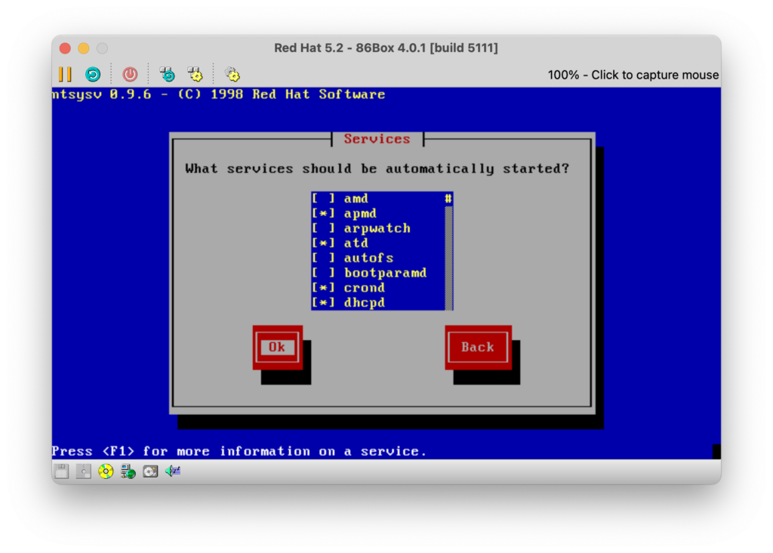This screenshot has width=773, height=553.
Task: Click the 'What services should be automatically started?' prompt
Action: pyautogui.click(x=377, y=168)
